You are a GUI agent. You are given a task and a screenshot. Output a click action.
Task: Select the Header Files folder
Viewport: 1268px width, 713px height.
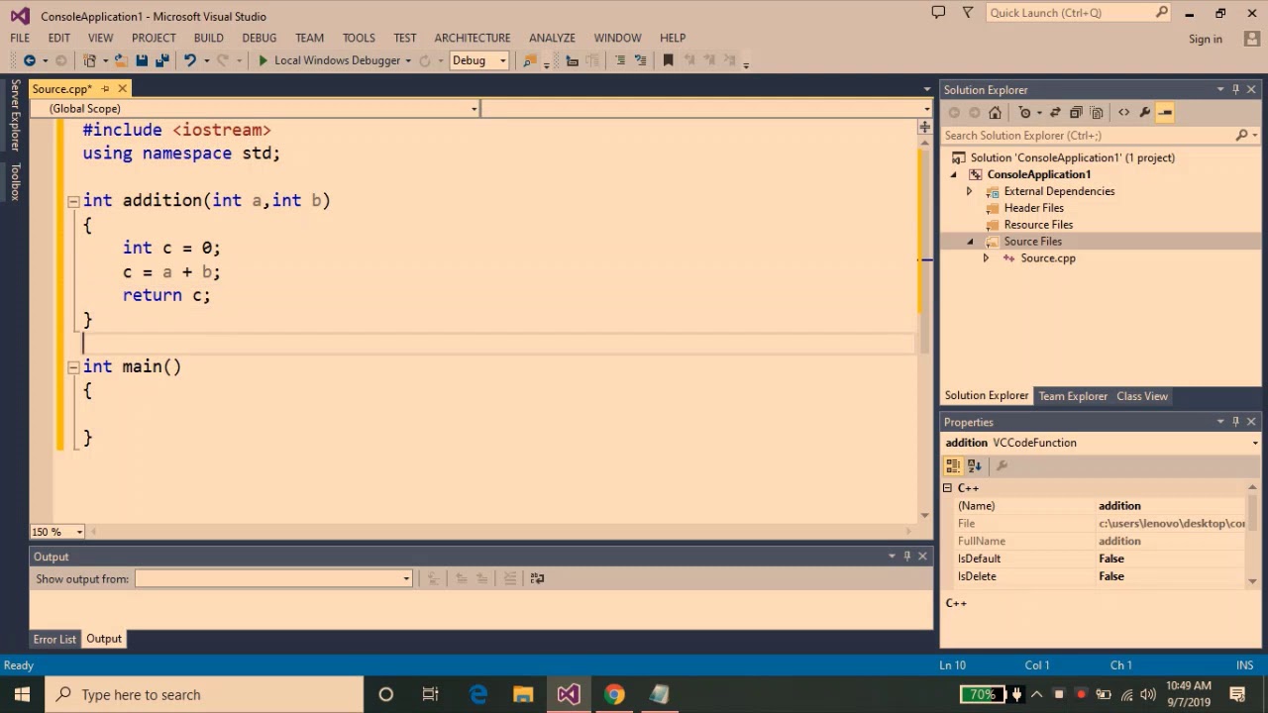[1033, 208]
